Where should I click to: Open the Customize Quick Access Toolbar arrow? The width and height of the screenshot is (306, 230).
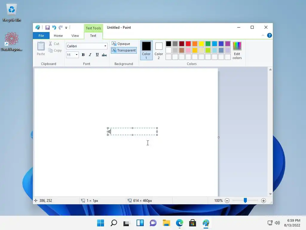pos(66,28)
